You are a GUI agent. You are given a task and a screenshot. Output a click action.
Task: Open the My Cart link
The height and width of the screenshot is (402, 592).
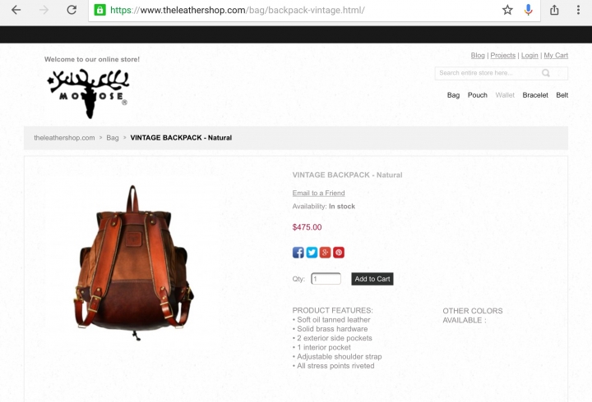(556, 56)
